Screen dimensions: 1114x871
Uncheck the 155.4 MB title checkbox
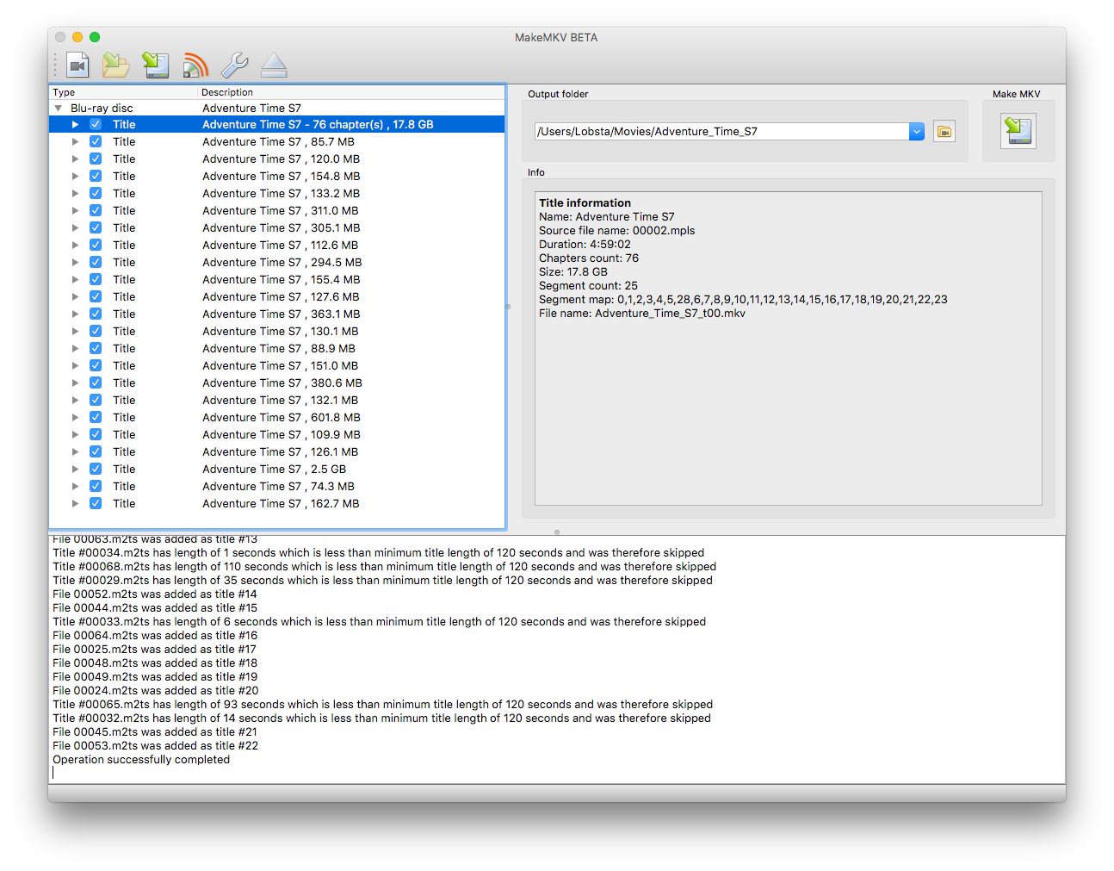click(96, 280)
